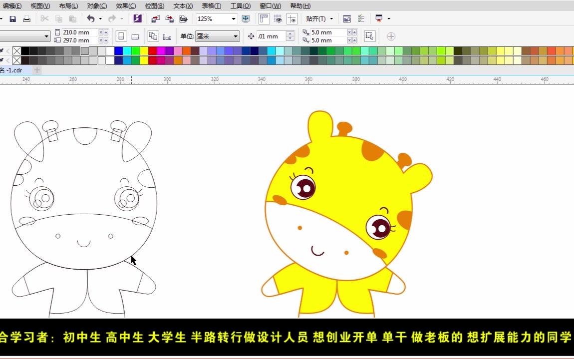Click the Print icon on the toolbar
Screen dimensions: 574x359
point(27,18)
